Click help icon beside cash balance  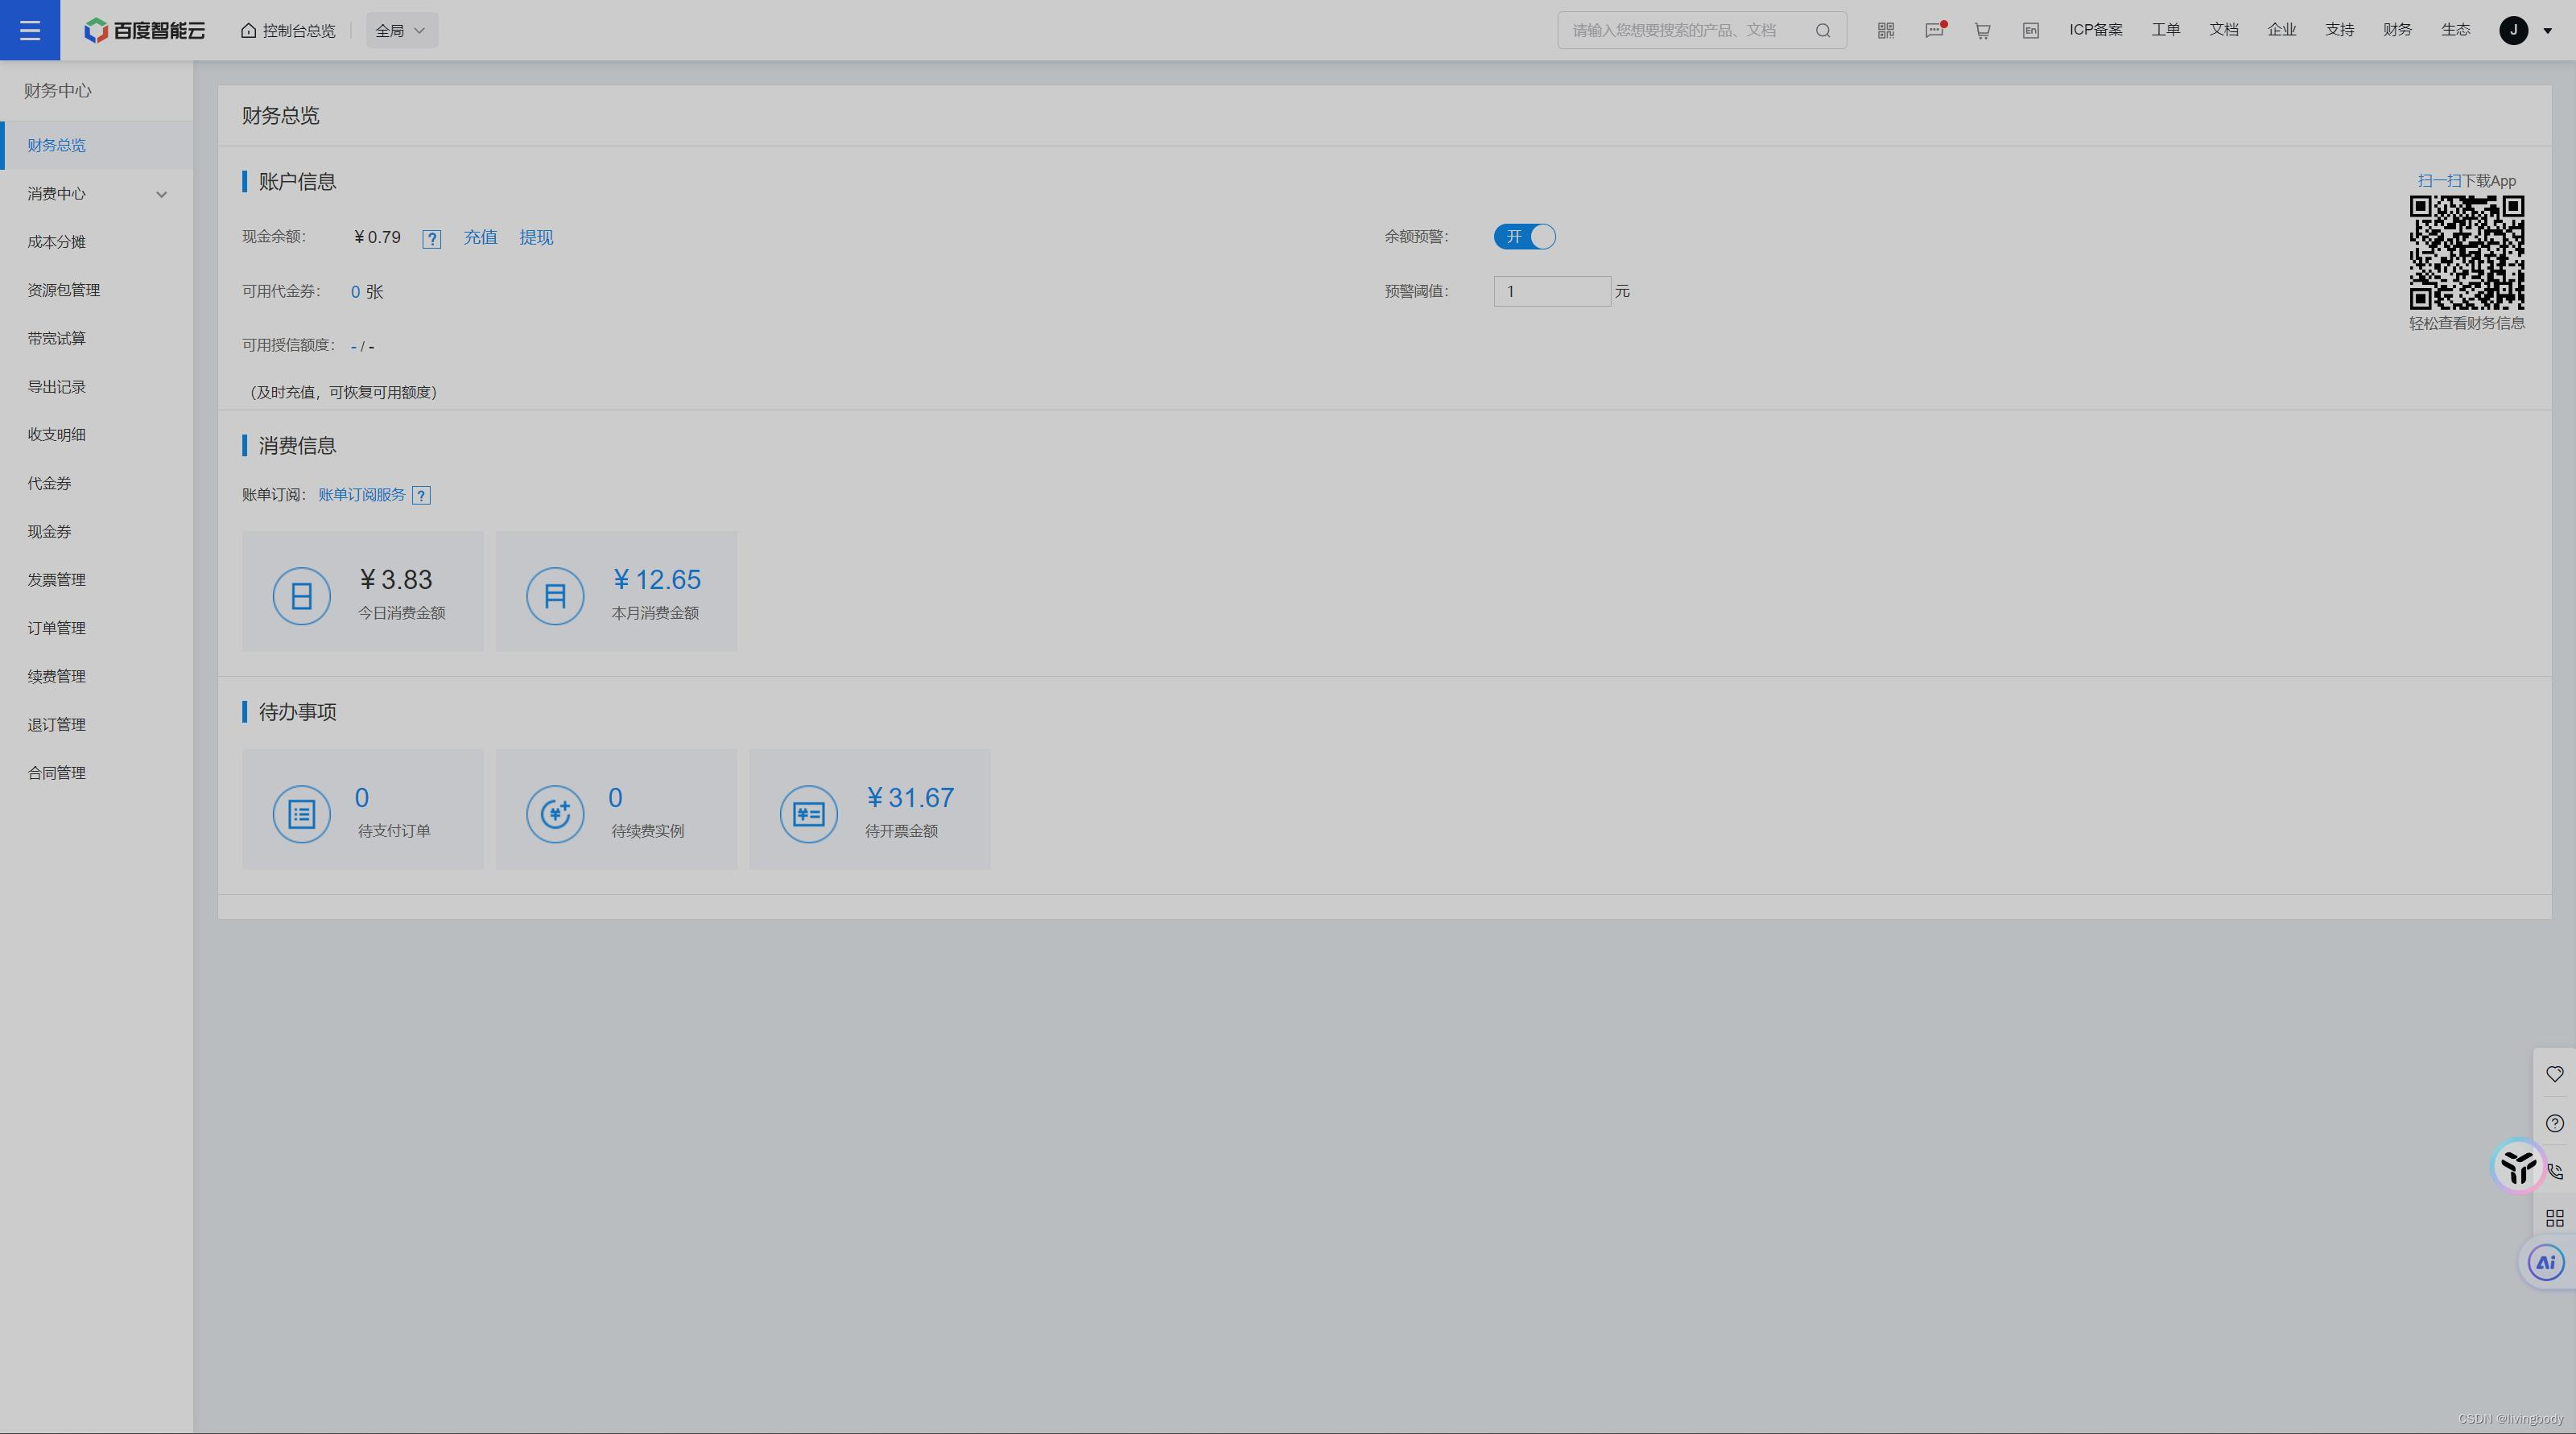pos(431,239)
